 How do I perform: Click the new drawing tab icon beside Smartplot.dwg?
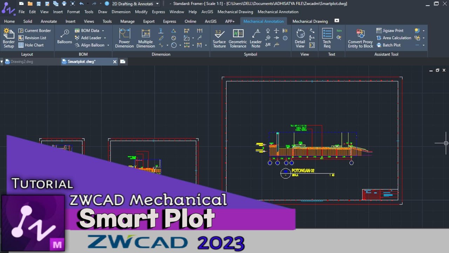pos(122,61)
